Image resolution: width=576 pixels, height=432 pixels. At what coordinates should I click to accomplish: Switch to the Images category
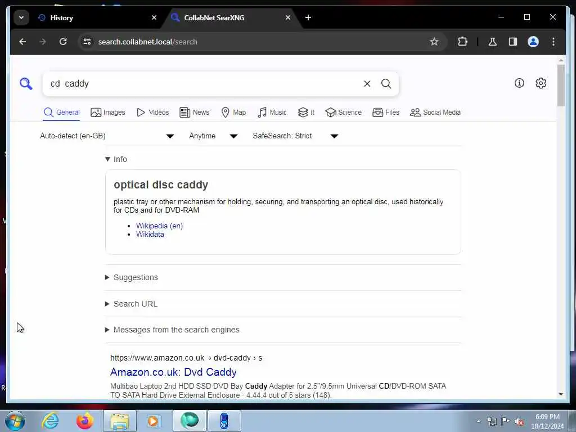(x=107, y=112)
